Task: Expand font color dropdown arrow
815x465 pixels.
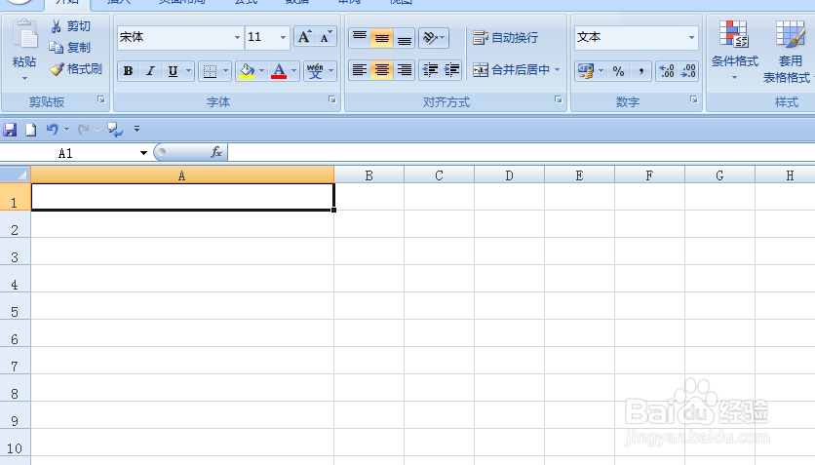Action: [294, 71]
